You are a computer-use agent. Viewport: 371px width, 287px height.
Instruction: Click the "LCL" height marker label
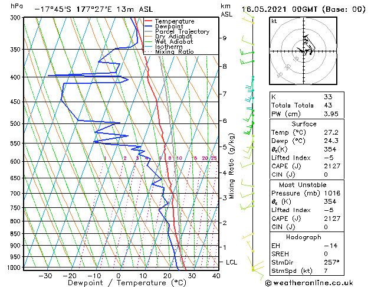tap(231, 262)
